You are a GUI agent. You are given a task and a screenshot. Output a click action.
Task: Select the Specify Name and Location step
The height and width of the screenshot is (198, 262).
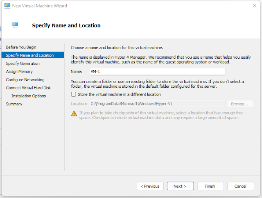pos(33,55)
